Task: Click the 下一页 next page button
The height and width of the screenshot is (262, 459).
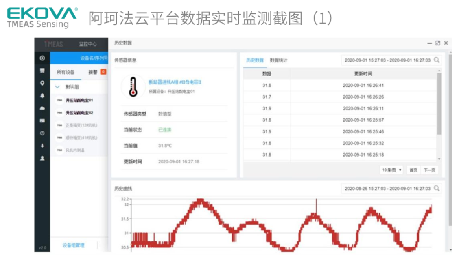Action: click(x=429, y=170)
